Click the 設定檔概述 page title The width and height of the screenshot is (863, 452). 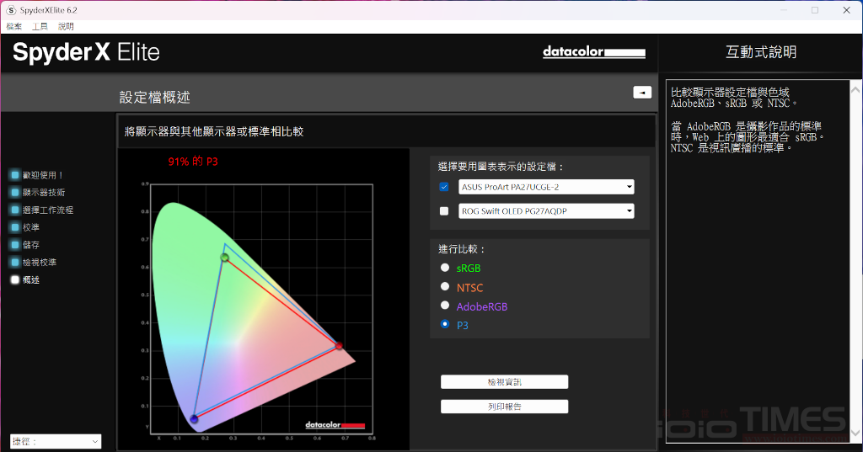tap(155, 98)
